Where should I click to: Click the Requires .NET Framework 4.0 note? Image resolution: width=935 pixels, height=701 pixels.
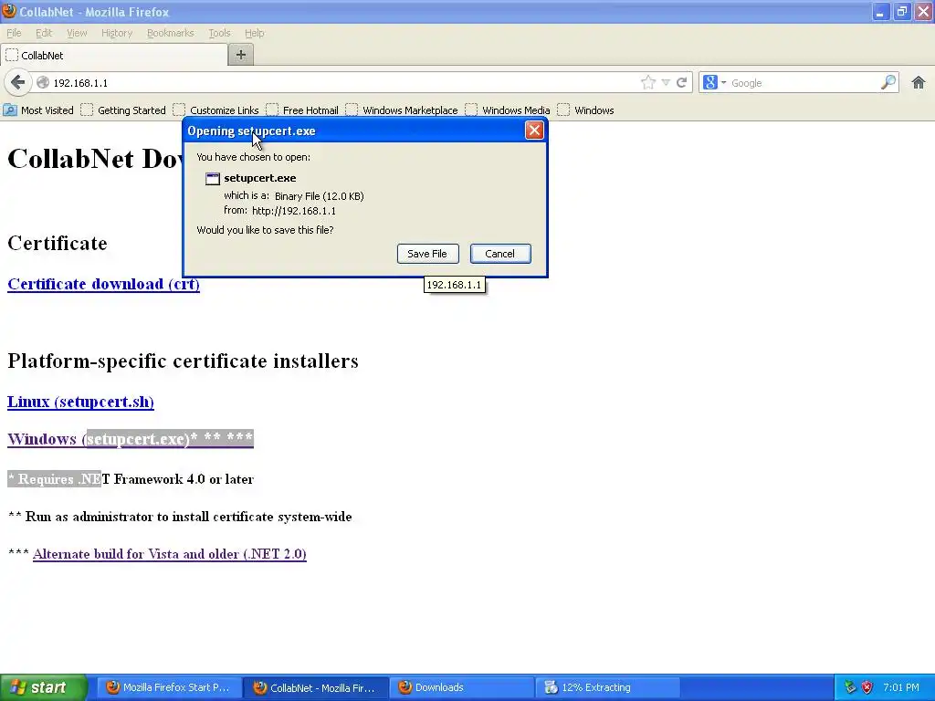(x=131, y=479)
